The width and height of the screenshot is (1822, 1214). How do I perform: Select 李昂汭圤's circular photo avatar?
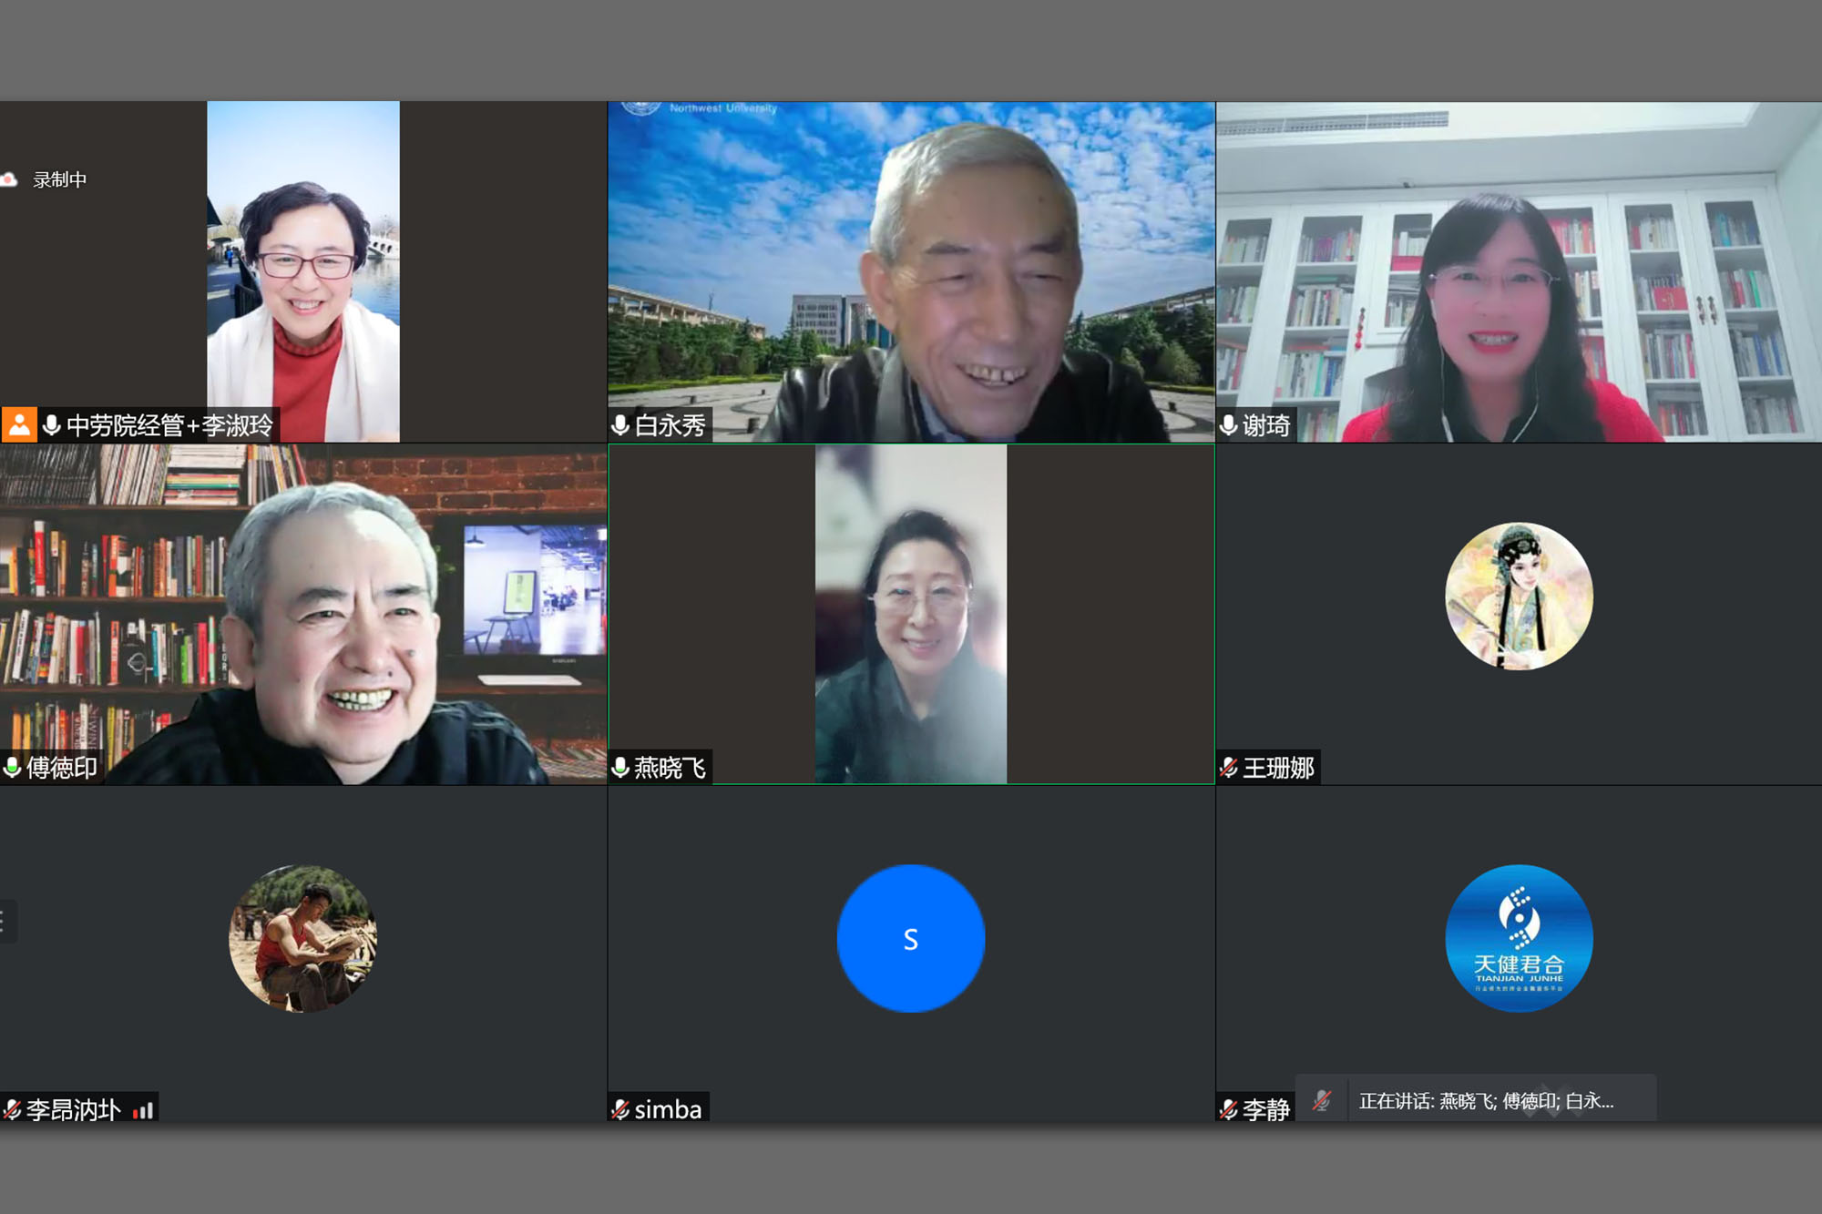[x=302, y=938]
